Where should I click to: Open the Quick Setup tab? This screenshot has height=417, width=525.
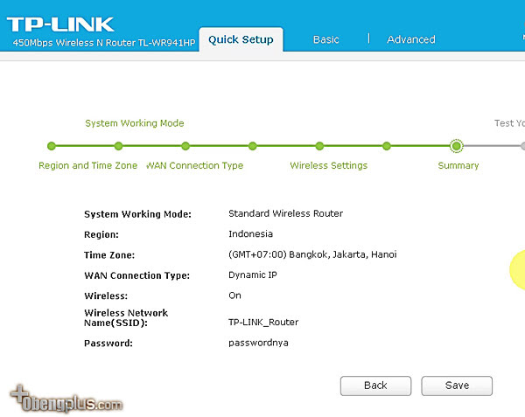tap(241, 39)
